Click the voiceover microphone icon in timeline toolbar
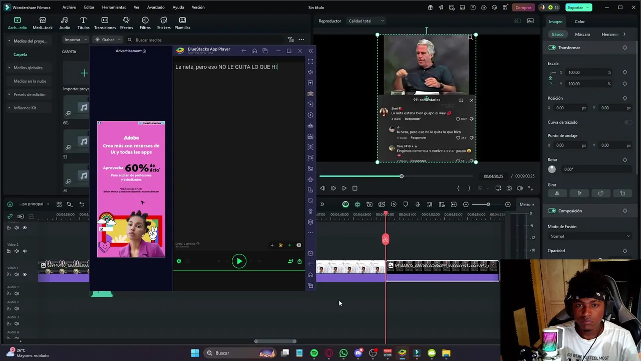 pos(417,204)
